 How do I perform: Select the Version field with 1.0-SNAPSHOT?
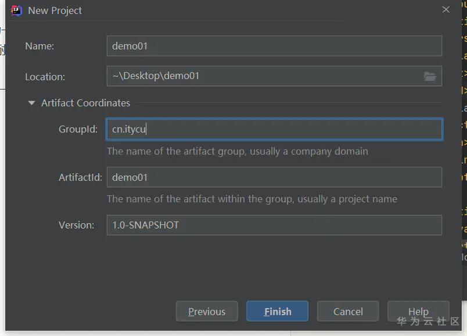point(274,225)
